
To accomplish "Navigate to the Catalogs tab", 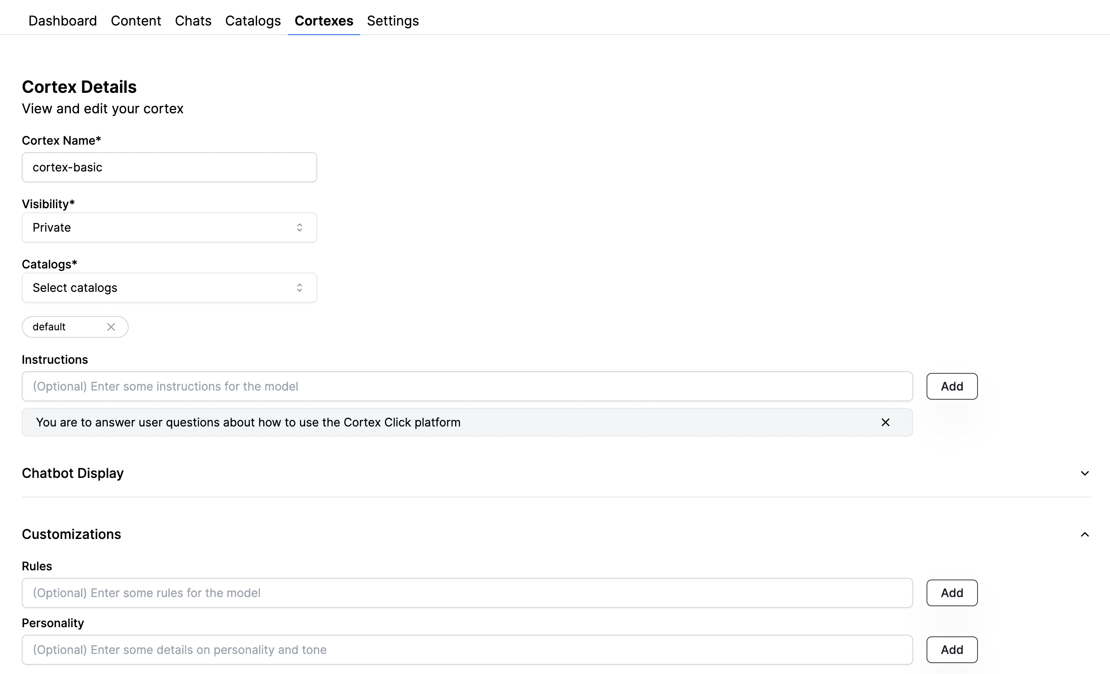I will (x=253, y=21).
